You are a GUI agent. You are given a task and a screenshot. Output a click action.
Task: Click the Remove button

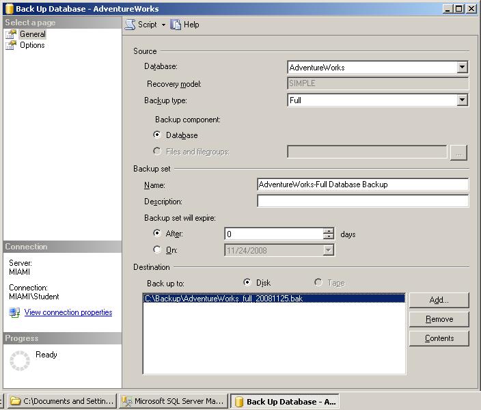coord(439,319)
